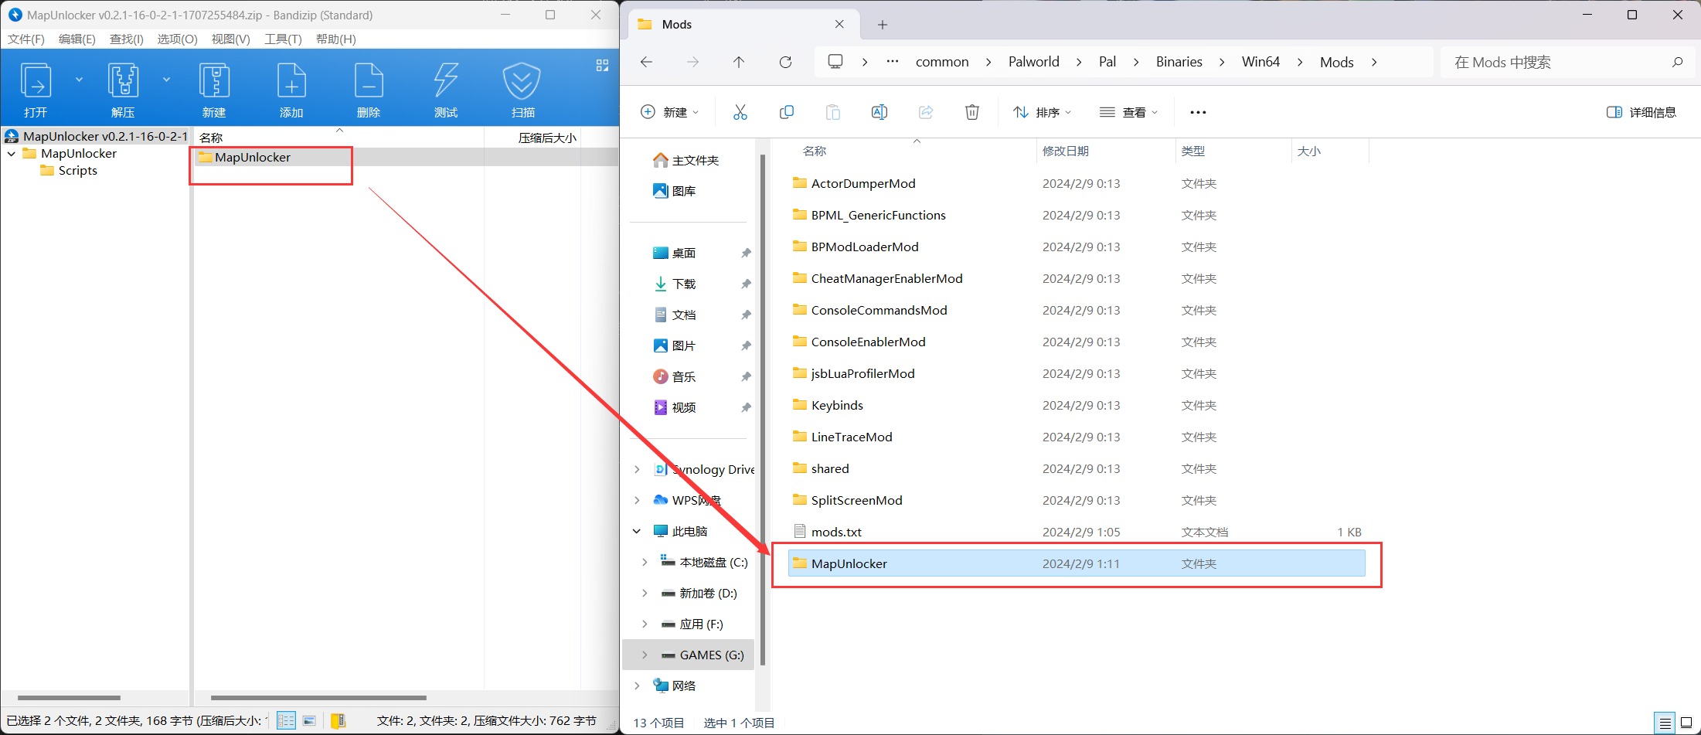Toggle the Details pane (详细信息) button
Viewport: 1701px width, 735px height.
point(1641,112)
